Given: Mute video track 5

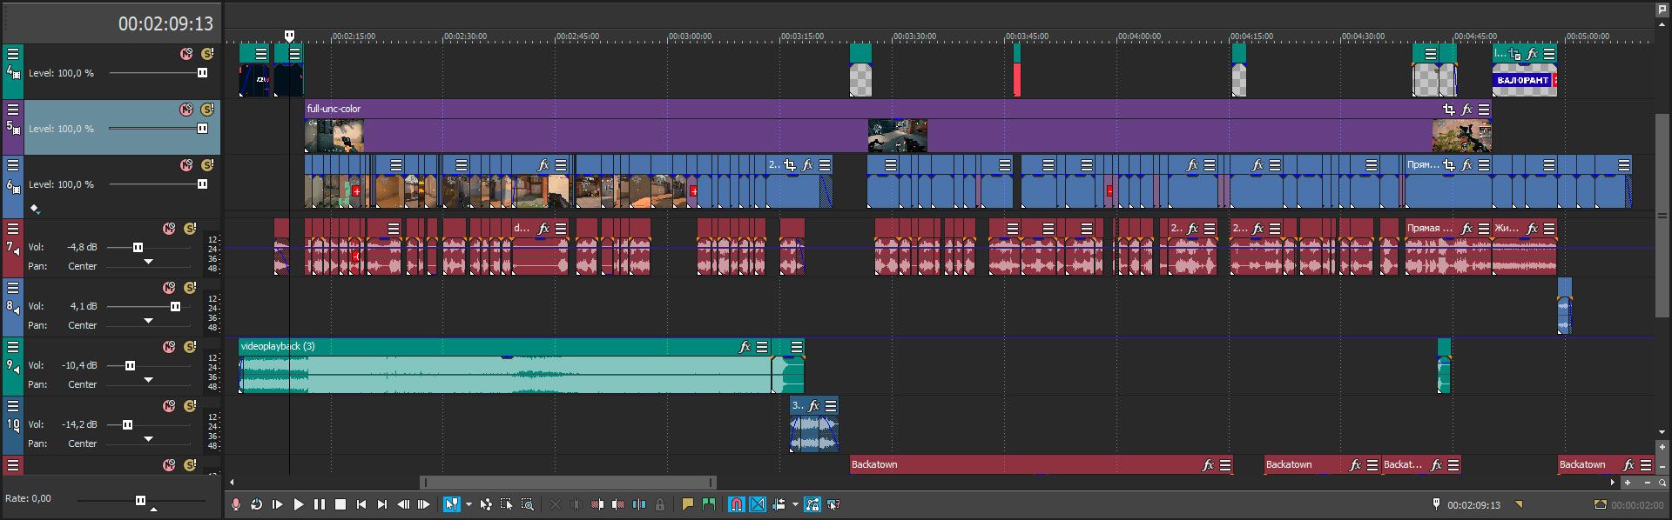Looking at the screenshot, I should (185, 110).
